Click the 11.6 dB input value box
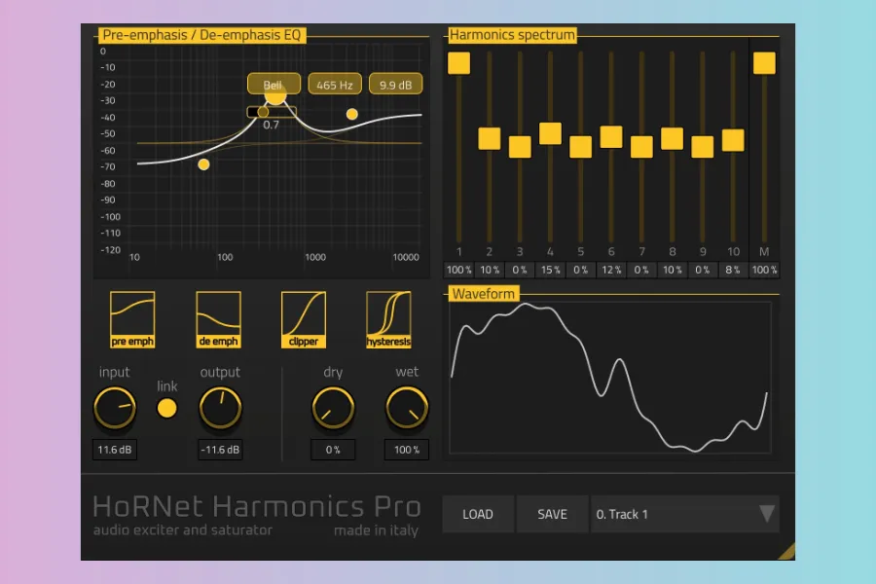Image resolution: width=876 pixels, height=584 pixels. (115, 450)
